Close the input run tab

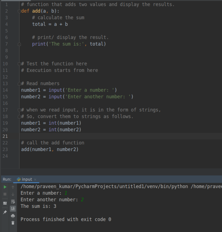[x=35, y=180]
